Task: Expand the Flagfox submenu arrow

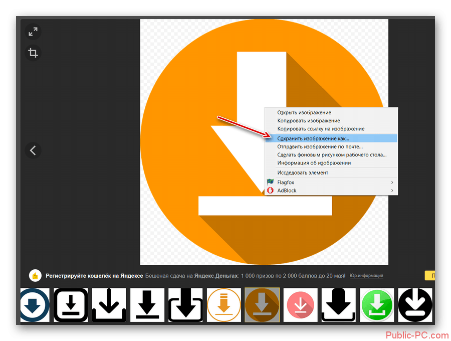Action: pyautogui.click(x=392, y=183)
